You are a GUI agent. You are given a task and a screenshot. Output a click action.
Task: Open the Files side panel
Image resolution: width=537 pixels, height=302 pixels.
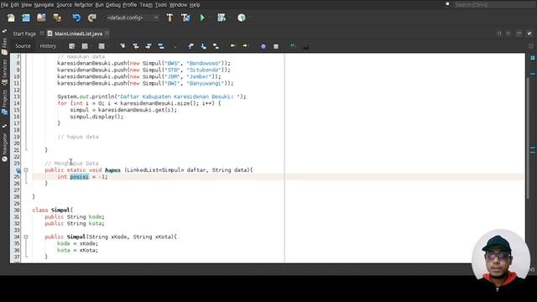point(4,46)
